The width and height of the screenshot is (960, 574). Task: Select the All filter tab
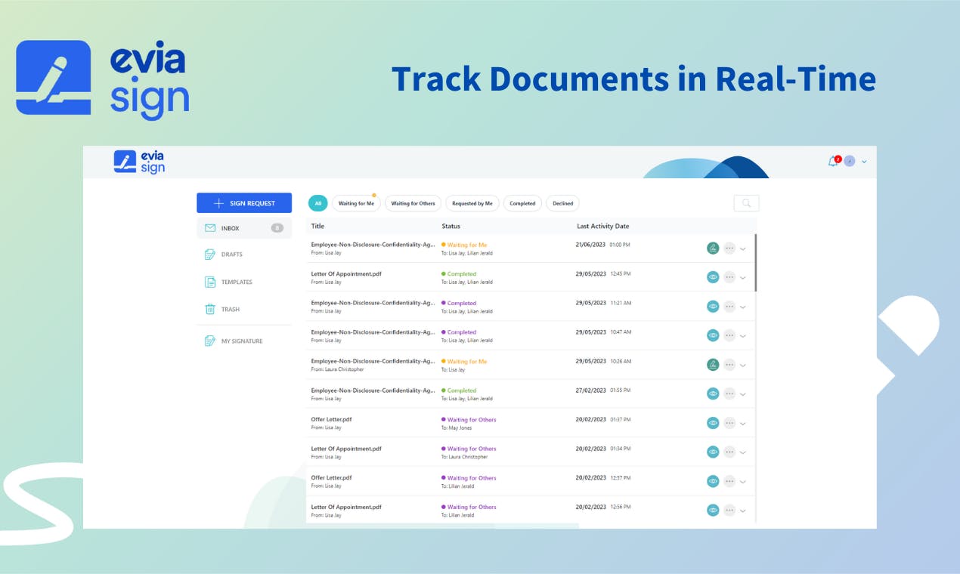point(318,203)
